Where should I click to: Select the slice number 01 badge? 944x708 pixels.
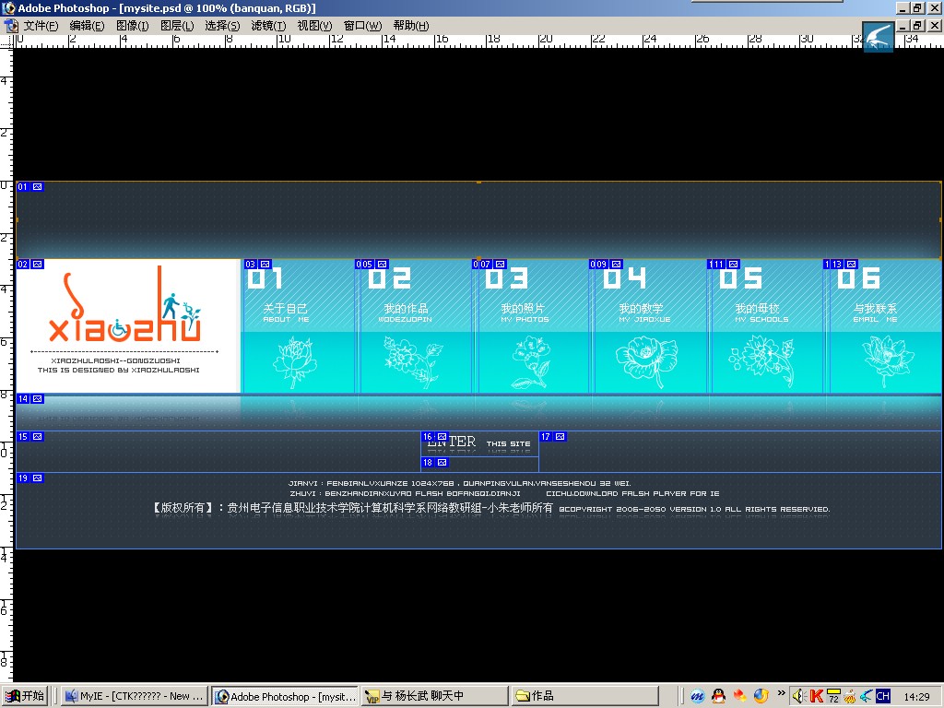(23, 186)
